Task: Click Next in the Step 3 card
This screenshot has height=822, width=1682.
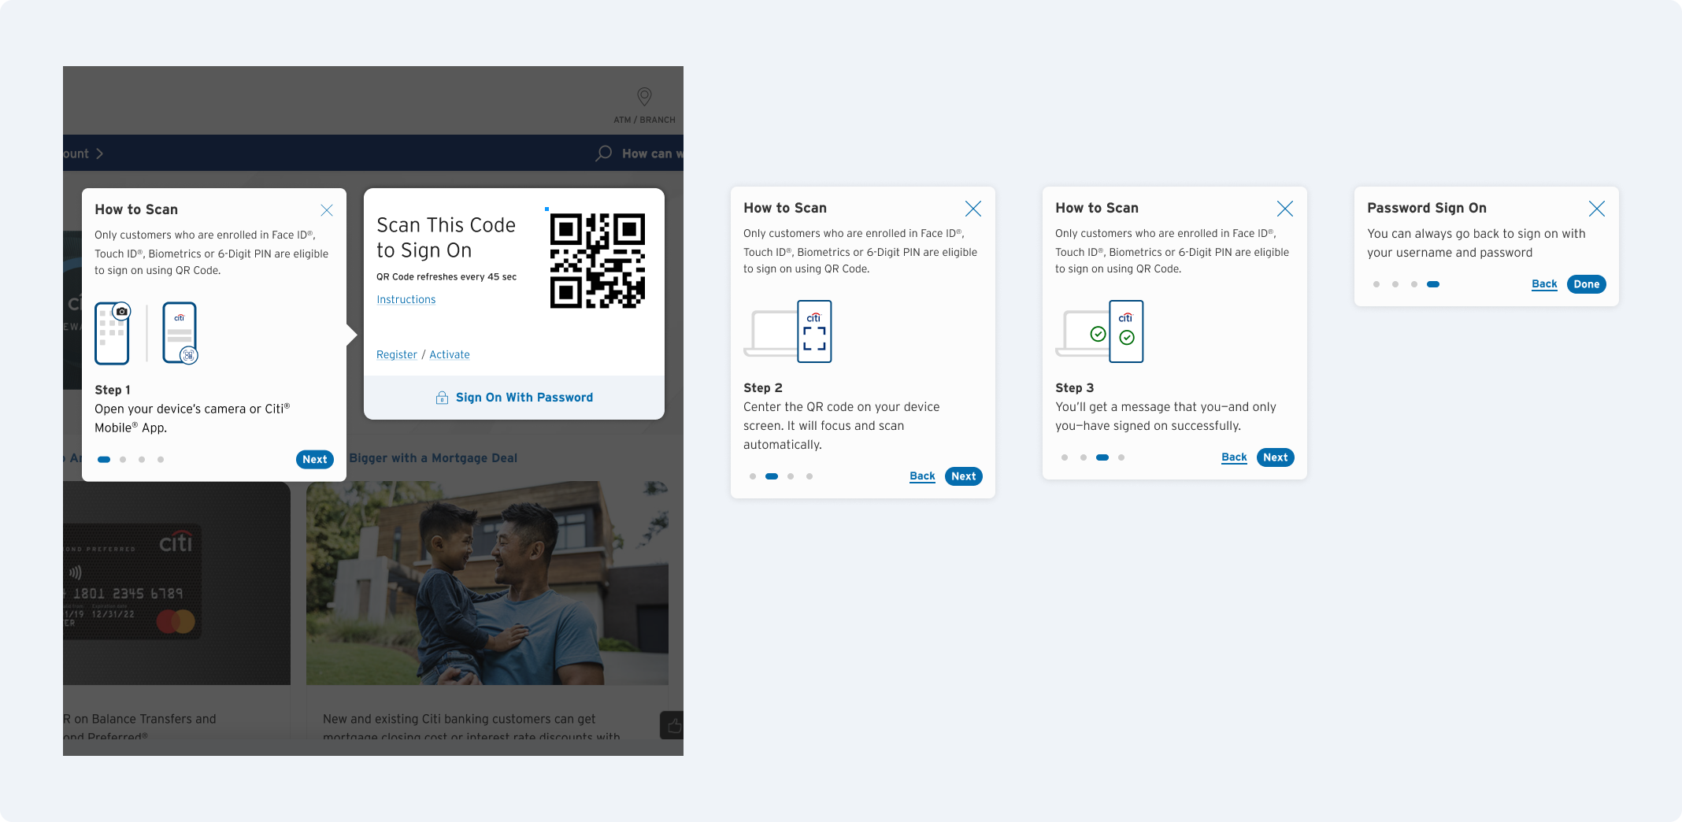Action: [1276, 457]
